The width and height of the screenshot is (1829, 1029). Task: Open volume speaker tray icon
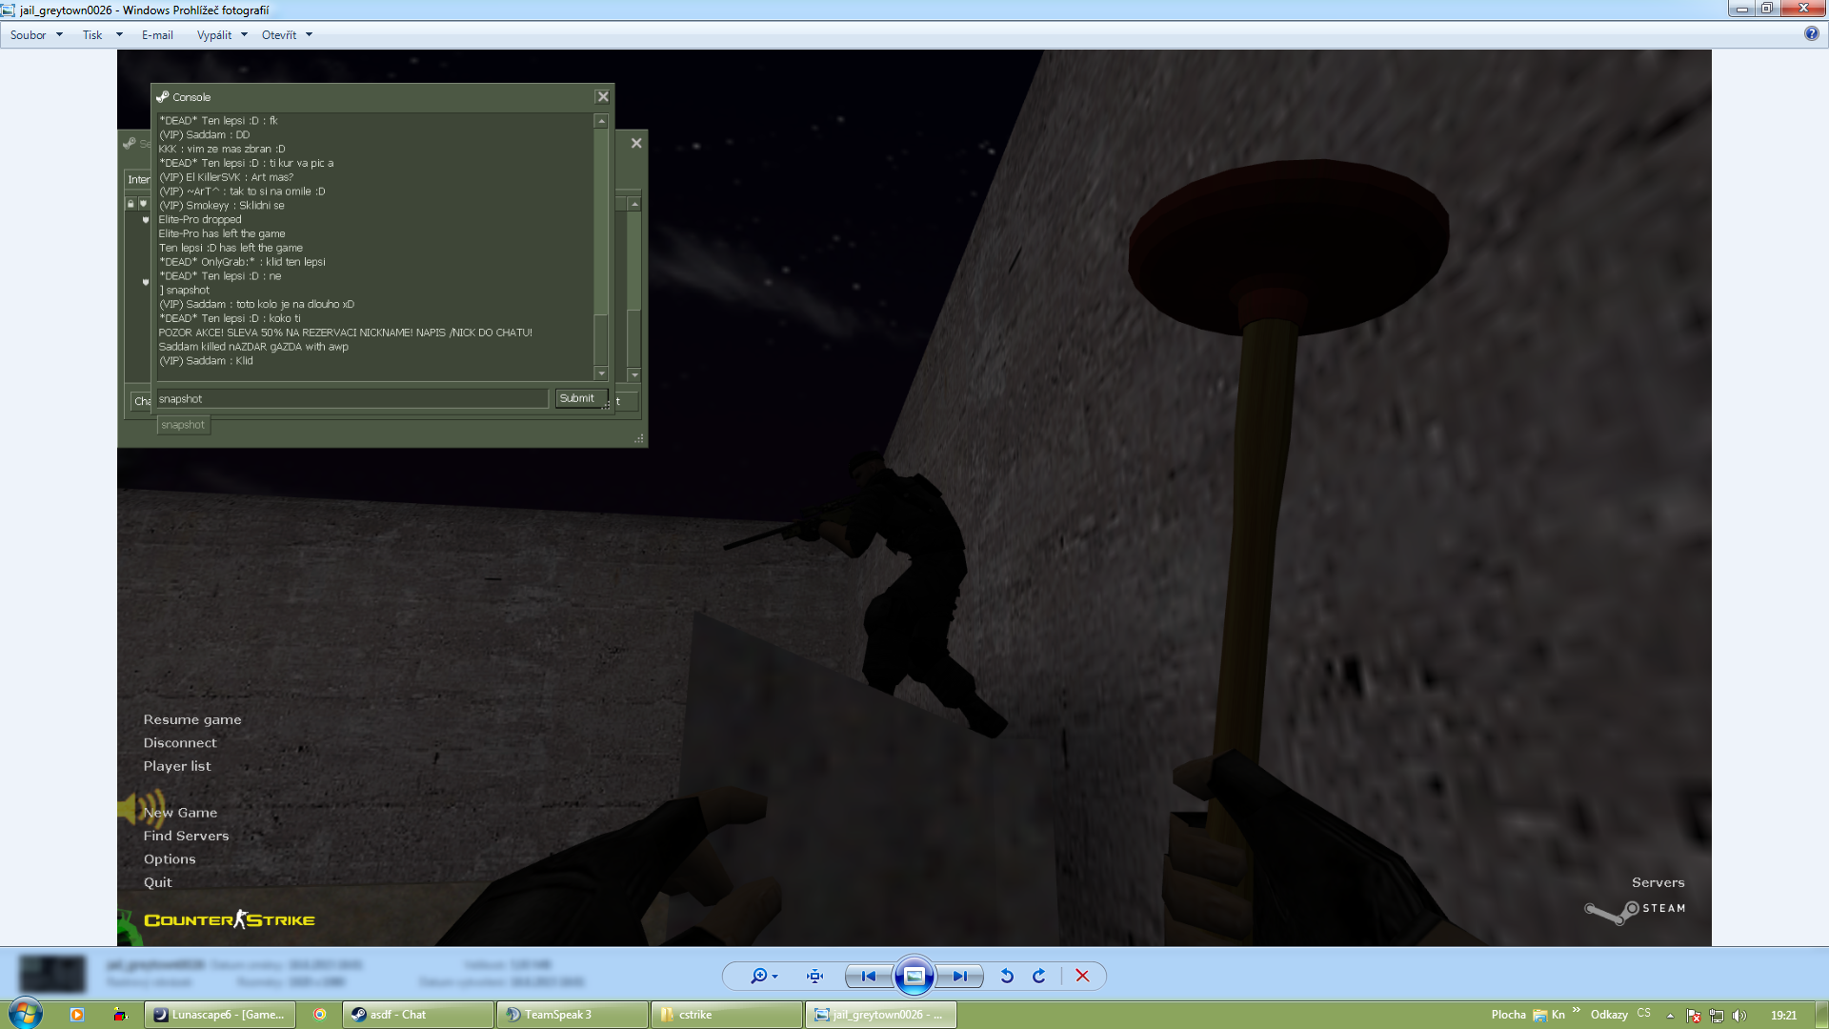(1739, 1016)
